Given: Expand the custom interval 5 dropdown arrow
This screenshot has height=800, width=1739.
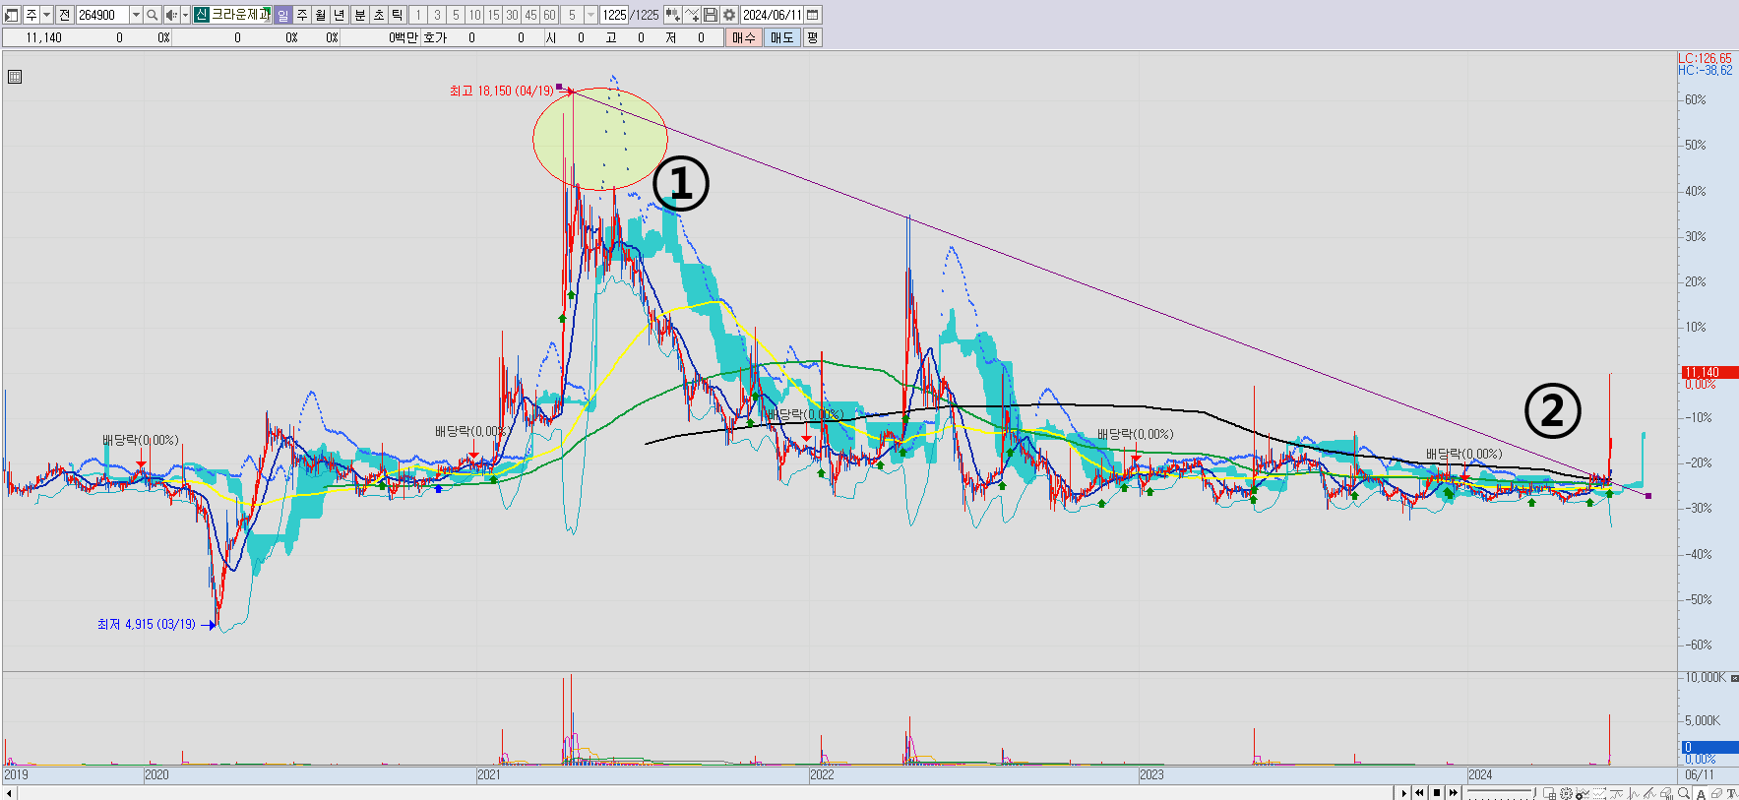Looking at the screenshot, I should coord(590,15).
